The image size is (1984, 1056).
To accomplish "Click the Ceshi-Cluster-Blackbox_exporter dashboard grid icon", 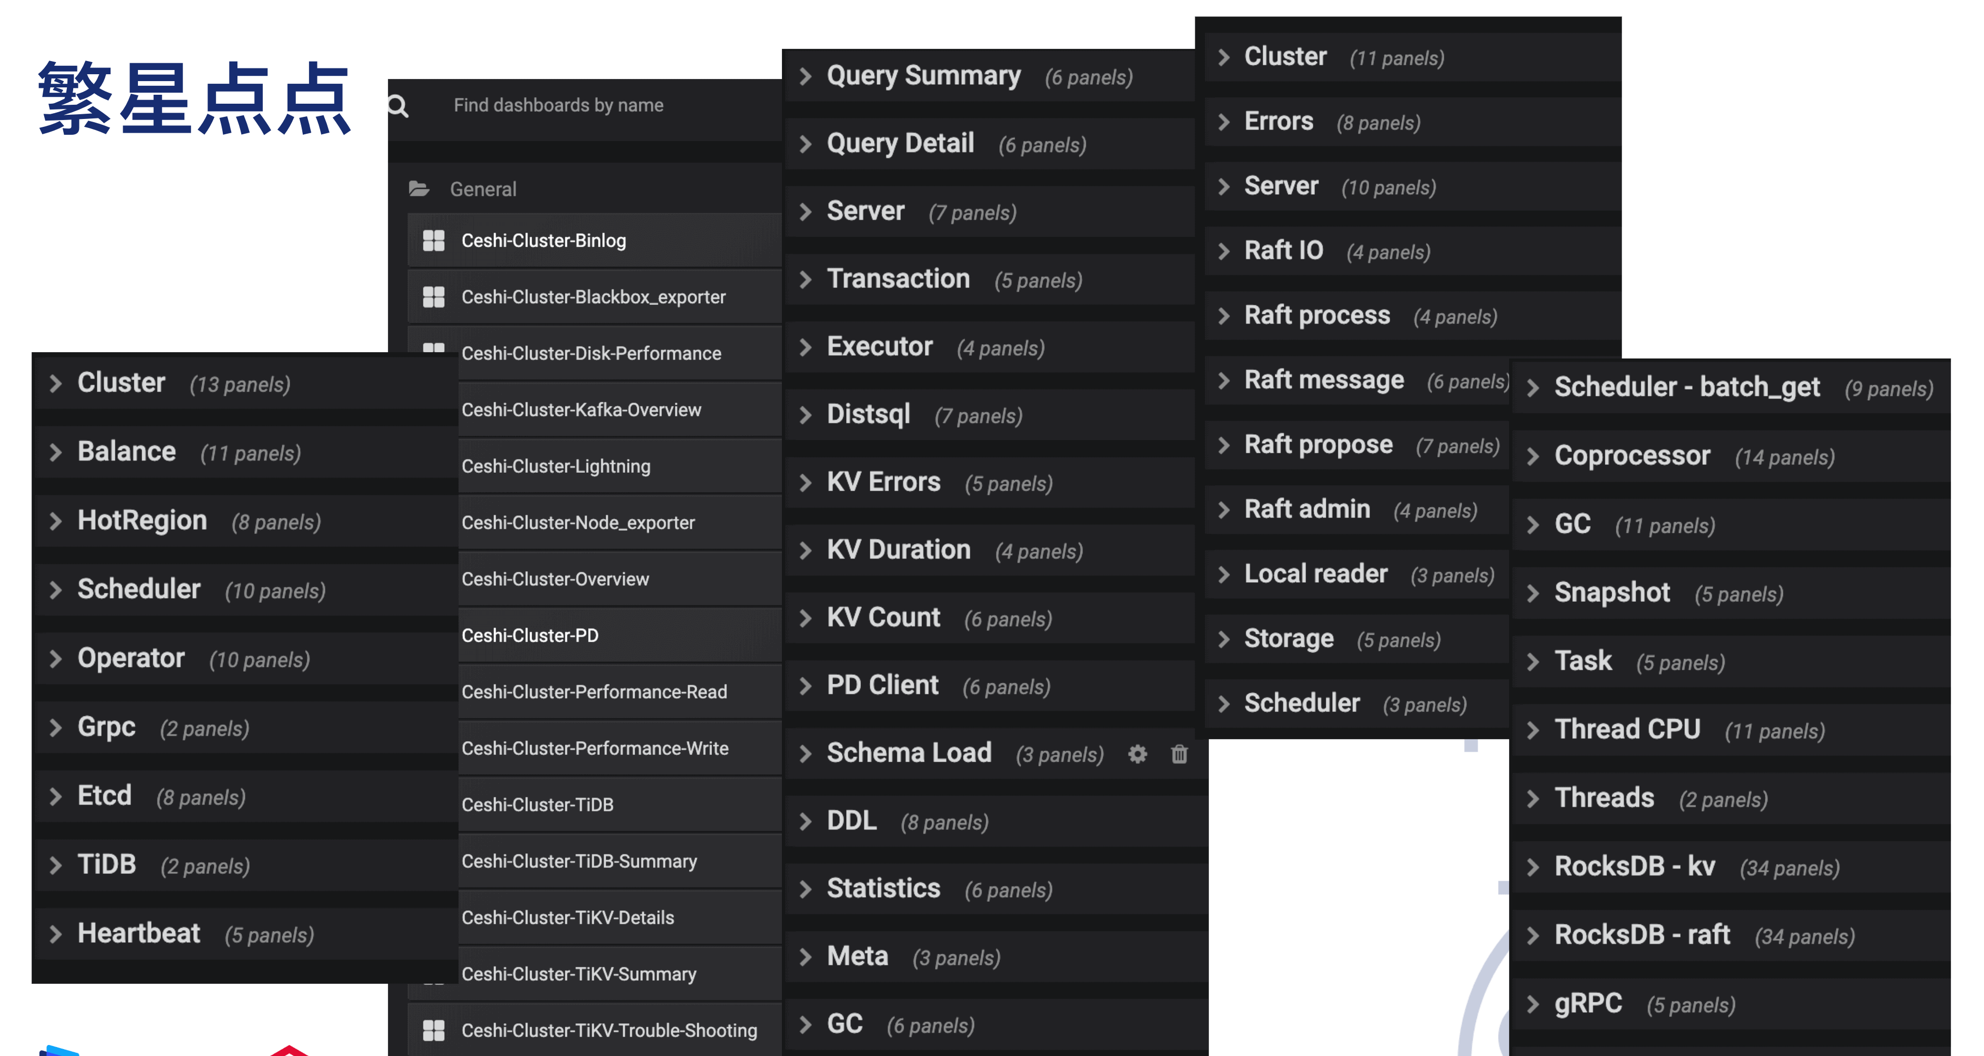I will pos(434,296).
